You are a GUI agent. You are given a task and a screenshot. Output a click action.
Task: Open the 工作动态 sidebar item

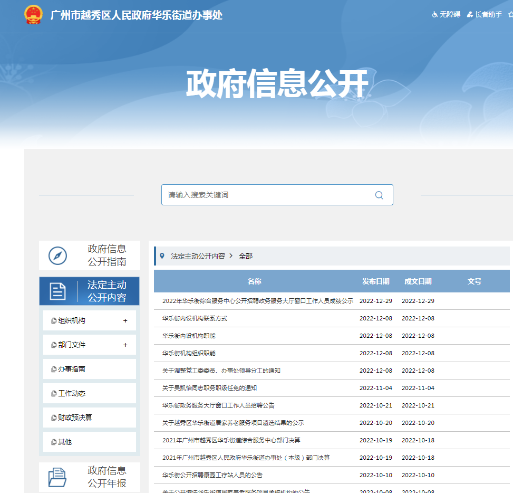click(x=72, y=393)
